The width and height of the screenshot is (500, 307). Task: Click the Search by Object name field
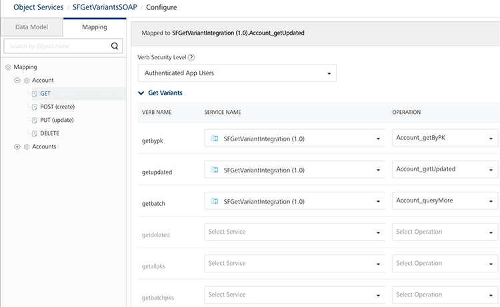coord(57,46)
